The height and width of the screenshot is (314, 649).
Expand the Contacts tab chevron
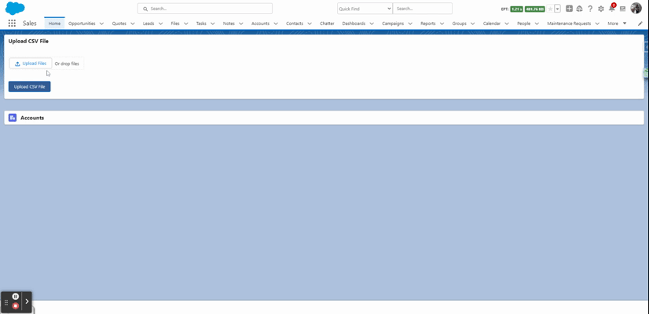310,24
